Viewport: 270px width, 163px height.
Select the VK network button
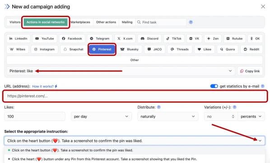coord(194,39)
